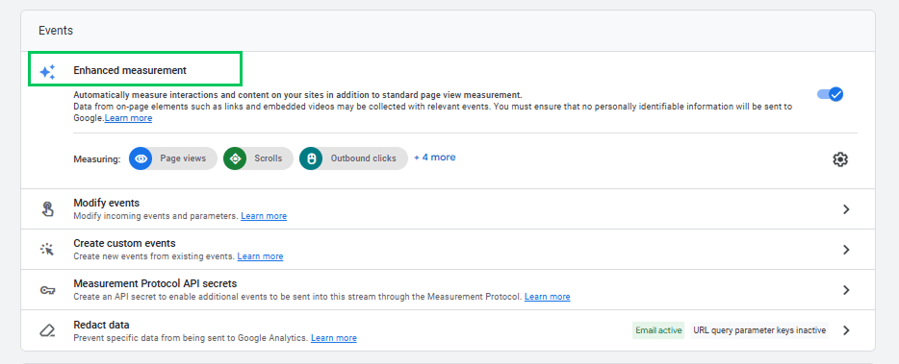Expand Create custom events chevron arrow
Screen dimensions: 899x364
point(846,250)
